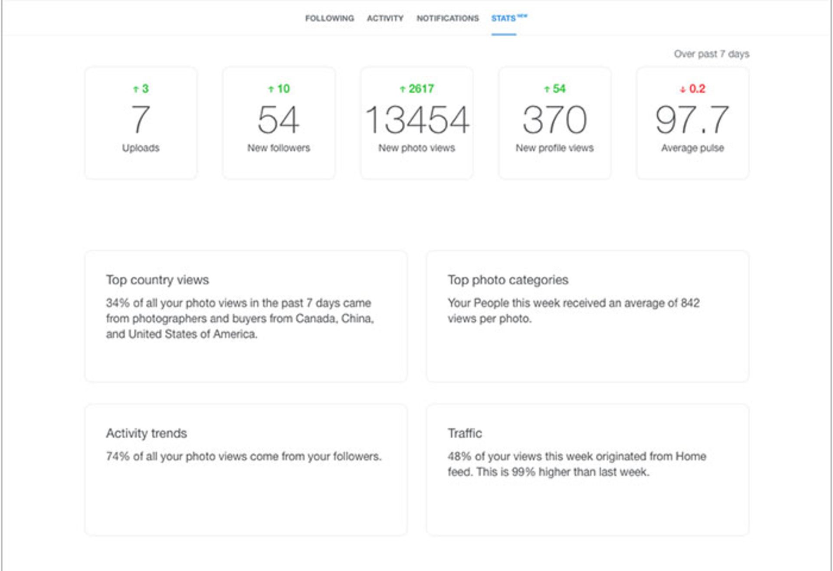
Task: Open the Top photo categories panel
Action: (587, 316)
